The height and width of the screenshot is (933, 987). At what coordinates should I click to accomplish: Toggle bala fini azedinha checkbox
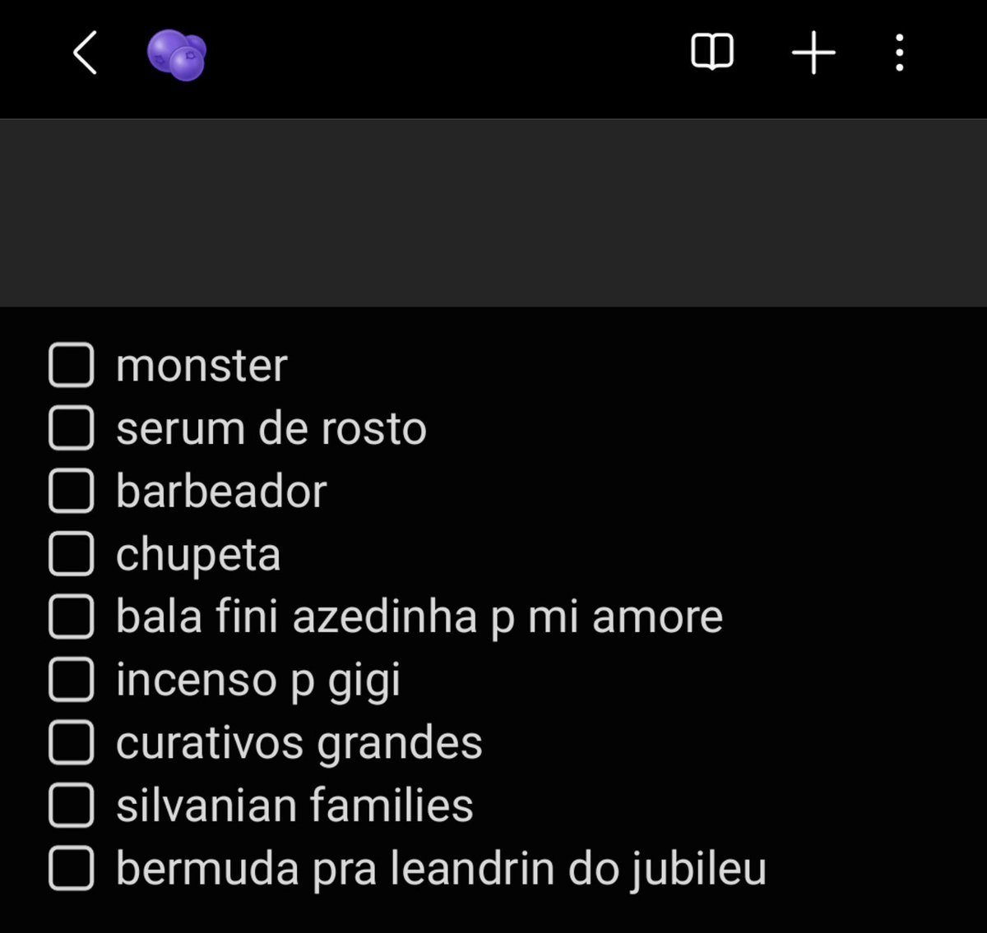71,617
